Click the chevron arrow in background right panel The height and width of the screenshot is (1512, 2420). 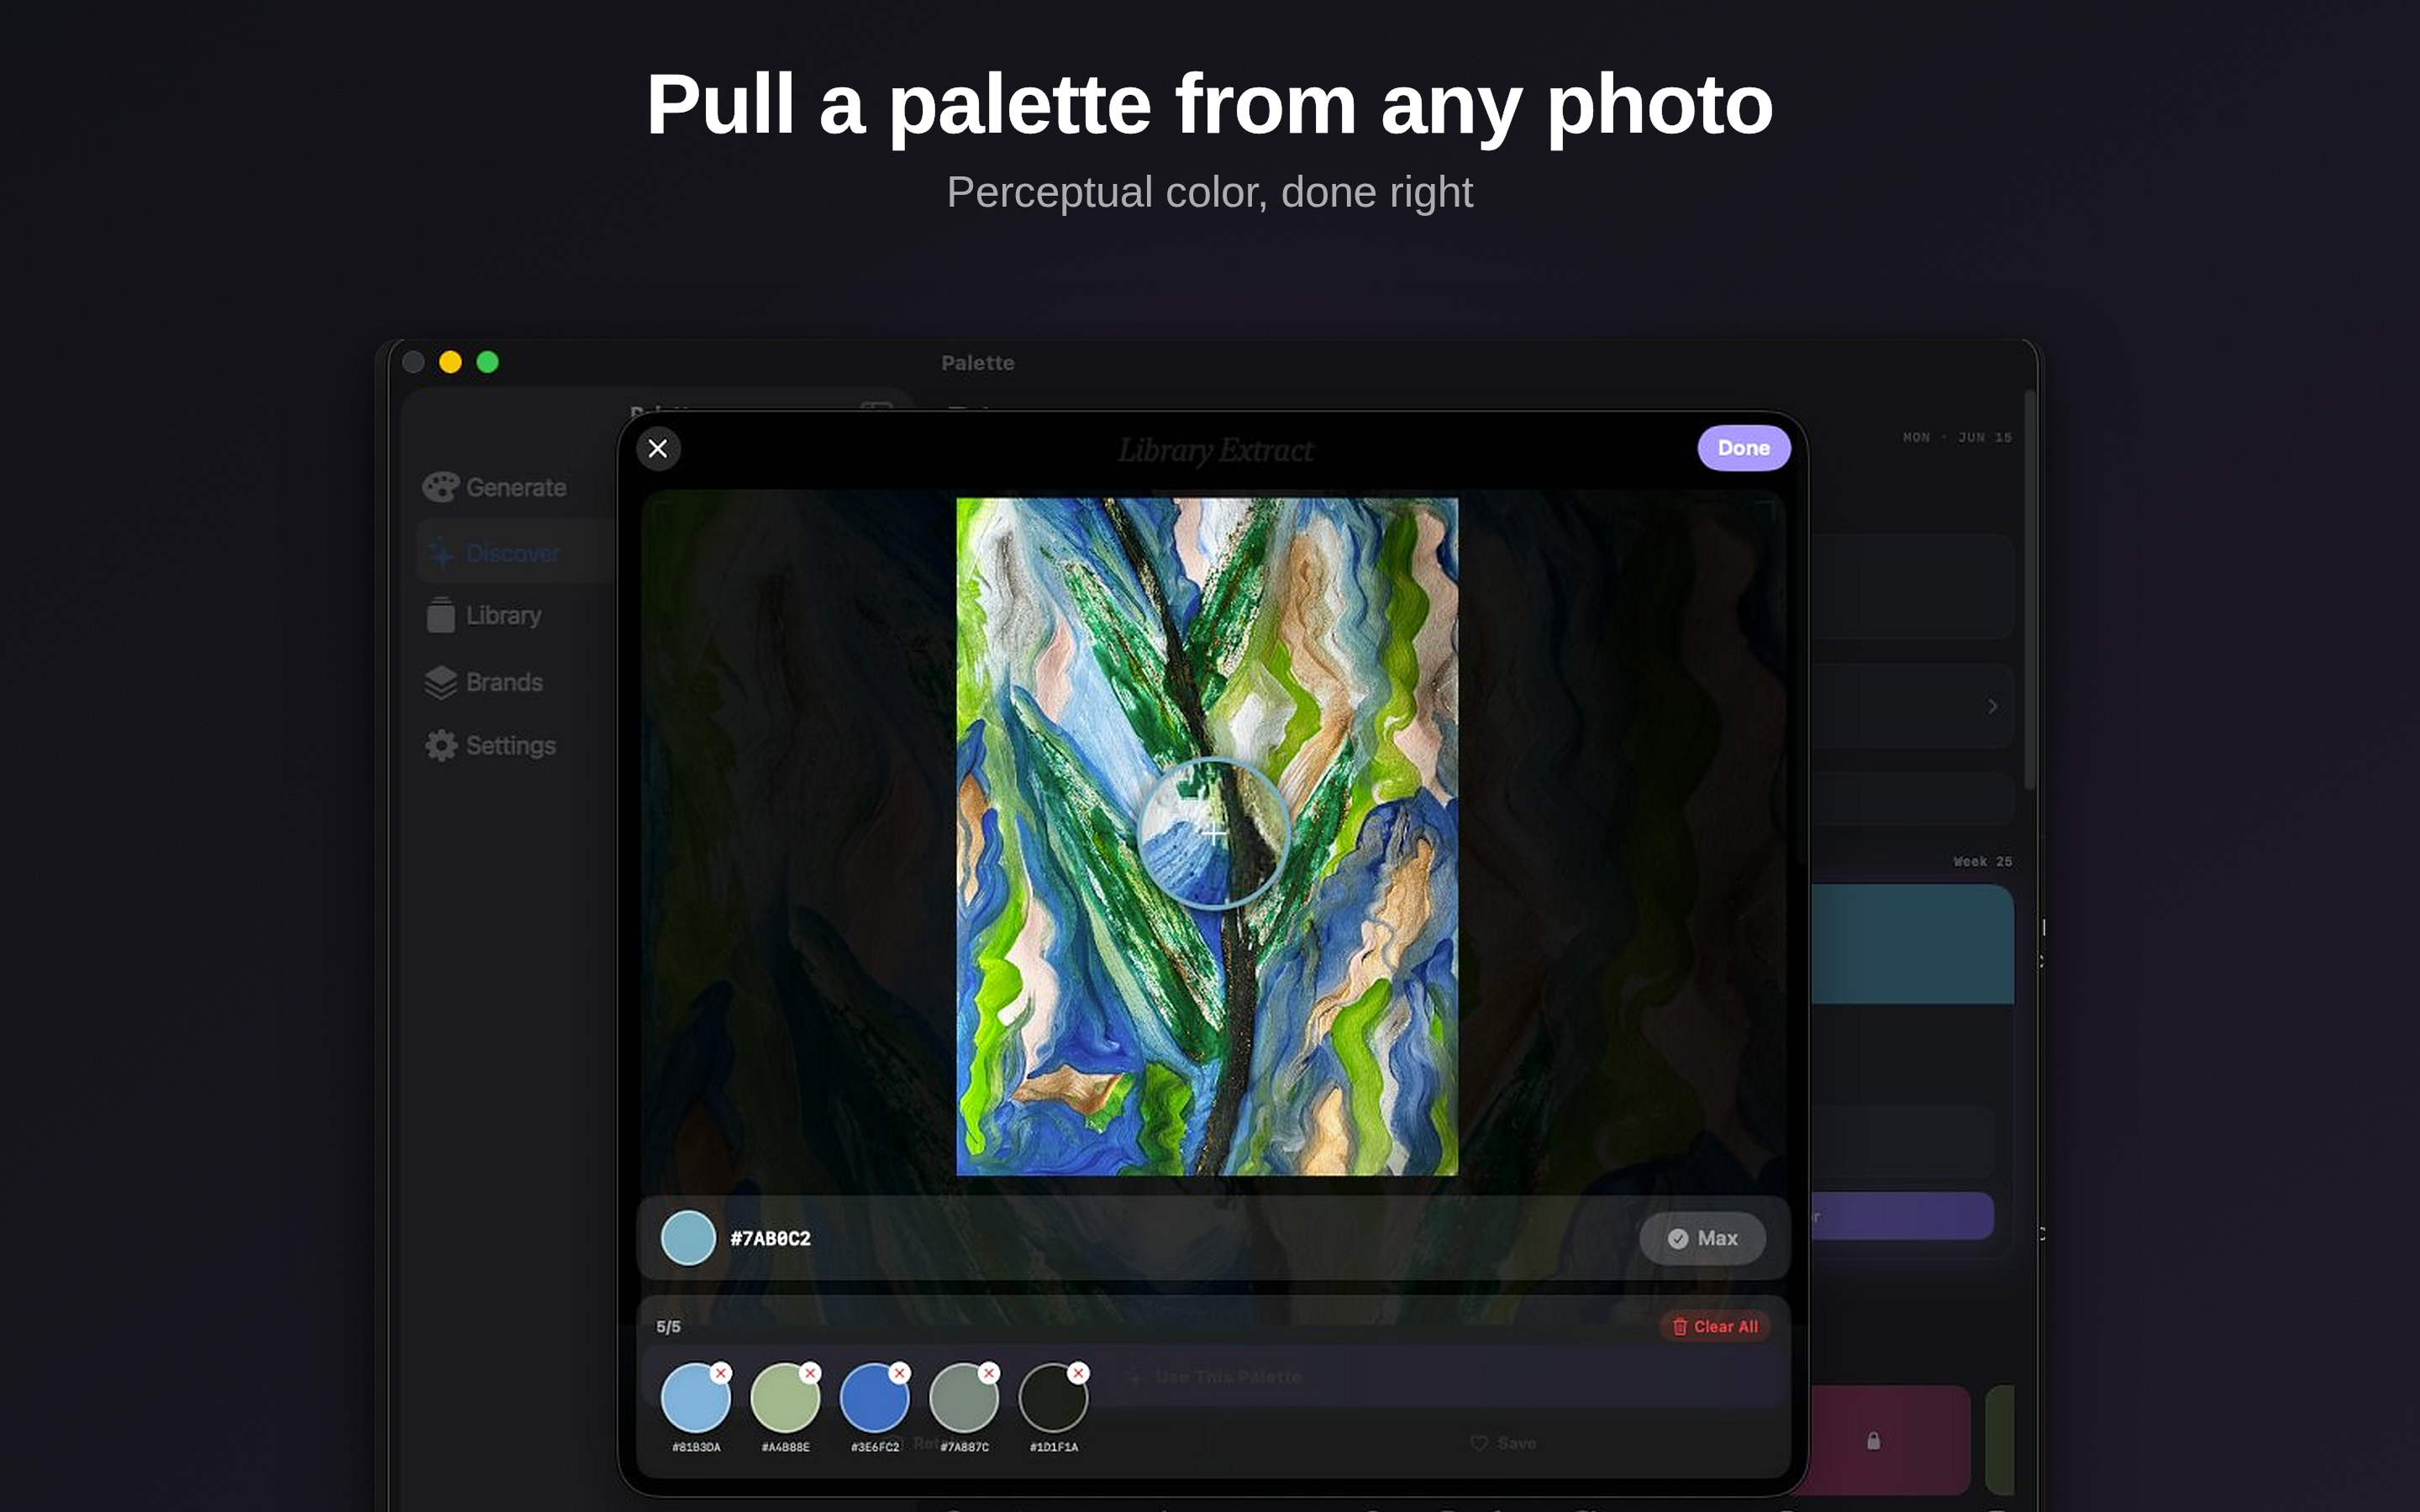pos(1992,706)
